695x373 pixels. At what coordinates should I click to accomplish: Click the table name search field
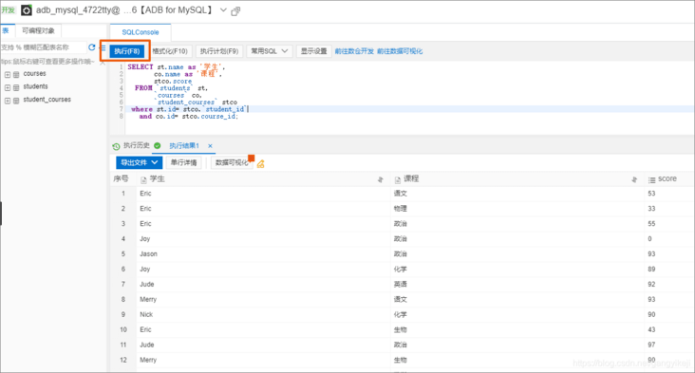pyautogui.click(x=43, y=47)
